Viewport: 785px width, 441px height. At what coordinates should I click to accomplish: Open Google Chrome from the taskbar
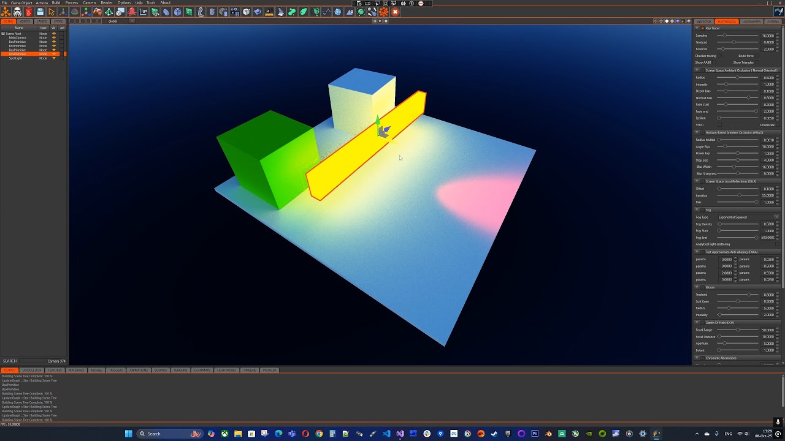[x=319, y=434]
